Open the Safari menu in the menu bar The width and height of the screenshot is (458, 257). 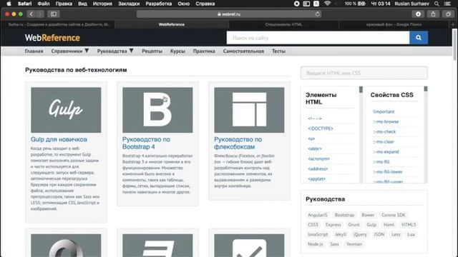[x=24, y=4]
